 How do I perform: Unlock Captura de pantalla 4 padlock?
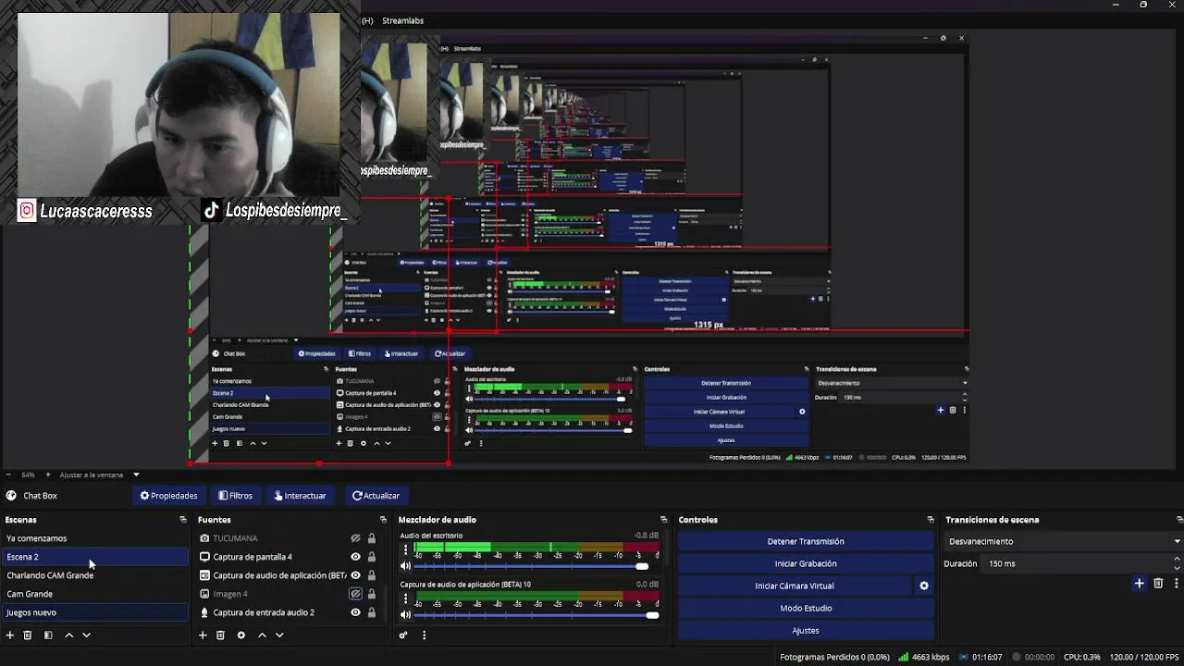click(x=372, y=557)
